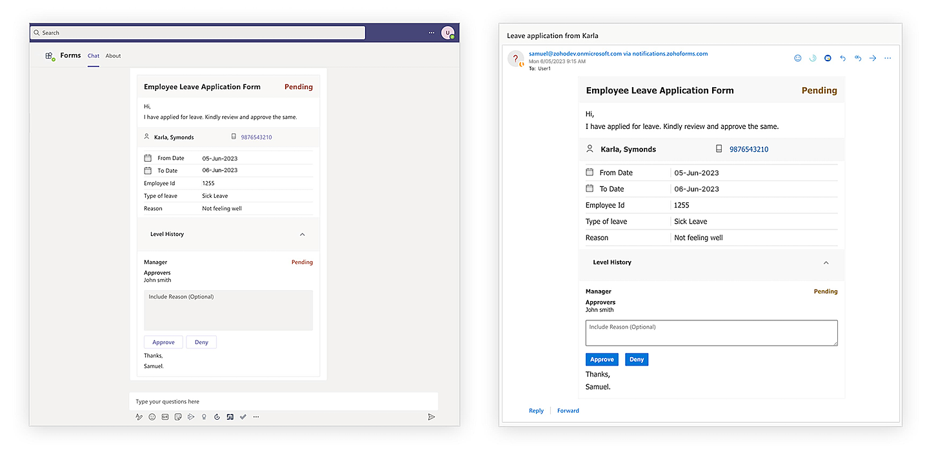Click the Reply arrow icon in email header
Image resolution: width=934 pixels, height=459 pixels.
pyautogui.click(x=842, y=58)
